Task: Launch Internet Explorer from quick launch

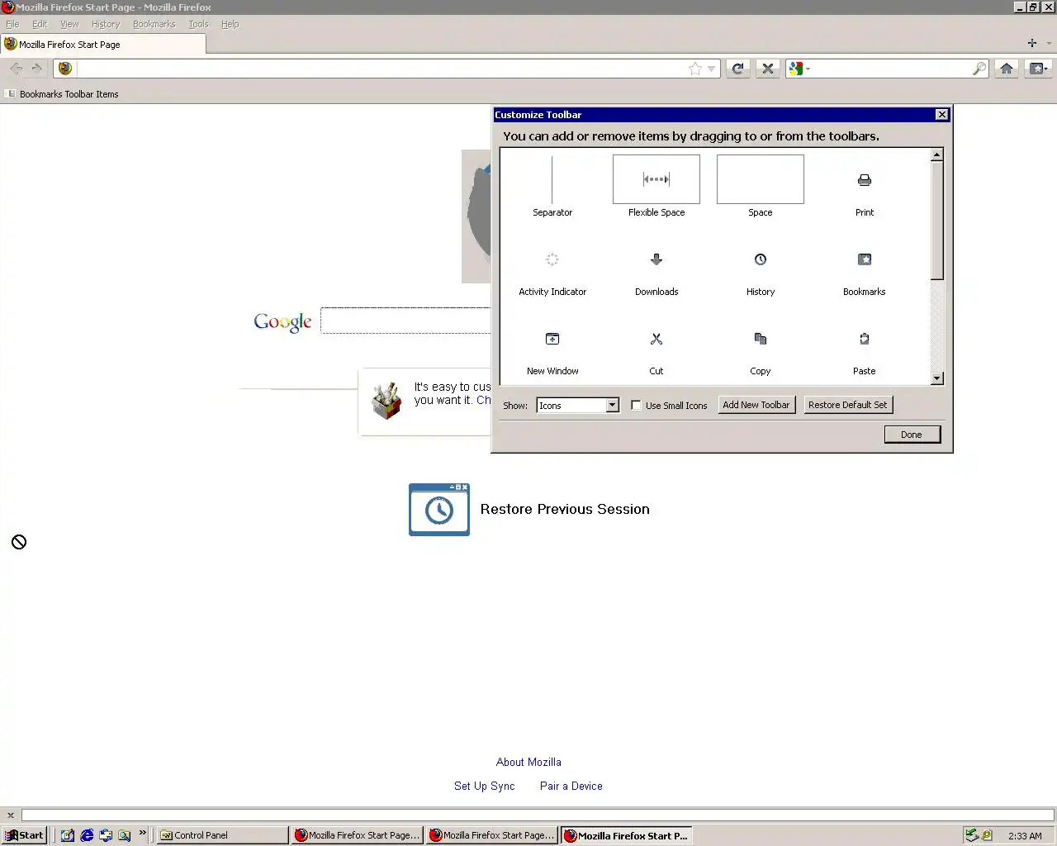Action: point(87,835)
